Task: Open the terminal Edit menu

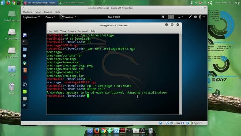Action: [56, 31]
